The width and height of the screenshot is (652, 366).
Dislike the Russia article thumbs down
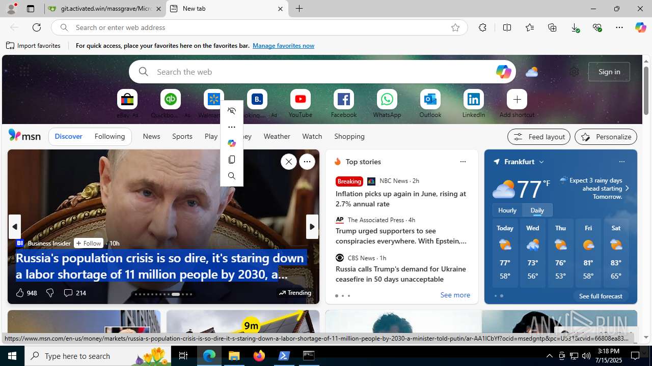50,293
